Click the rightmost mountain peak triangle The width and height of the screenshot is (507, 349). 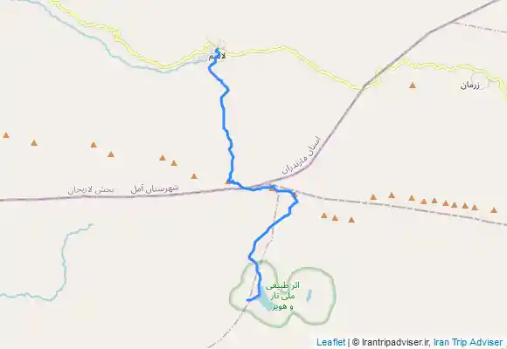[x=493, y=210]
